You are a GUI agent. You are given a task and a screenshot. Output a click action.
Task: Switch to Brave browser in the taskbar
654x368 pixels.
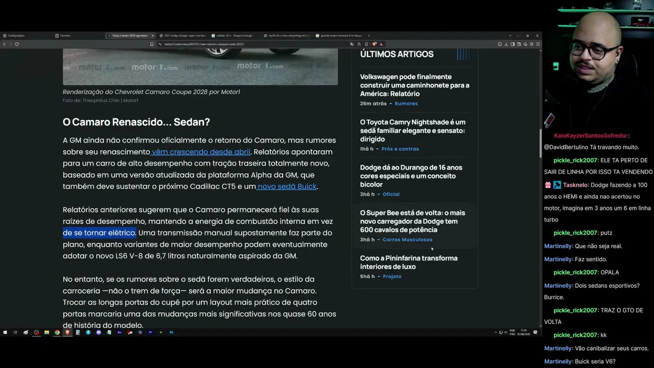click(67, 332)
